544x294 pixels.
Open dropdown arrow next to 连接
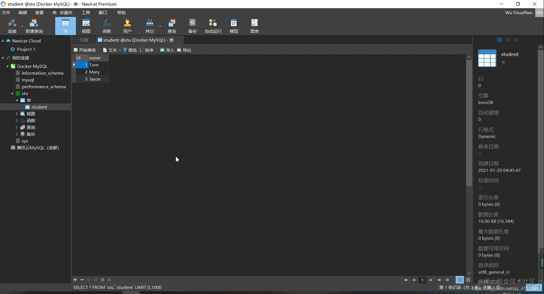click(x=22, y=26)
